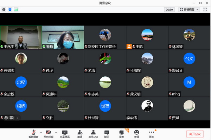211x140 pixels.
Task: Open the Emoji reactions (表情) panel
Action: [136, 134]
